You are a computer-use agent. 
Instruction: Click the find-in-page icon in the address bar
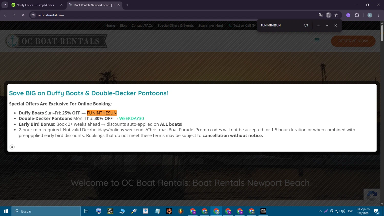[328, 15]
